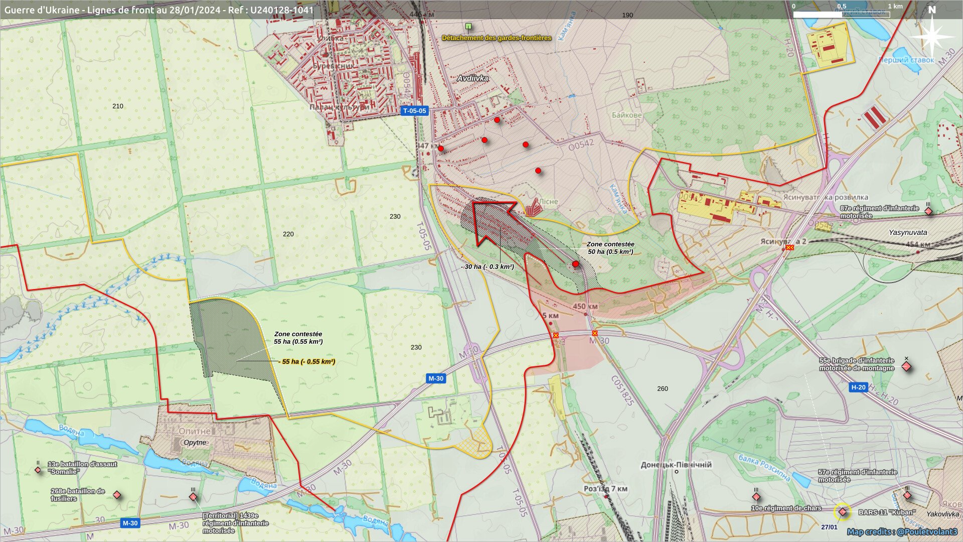Click the 27/01 date label

coord(829,527)
